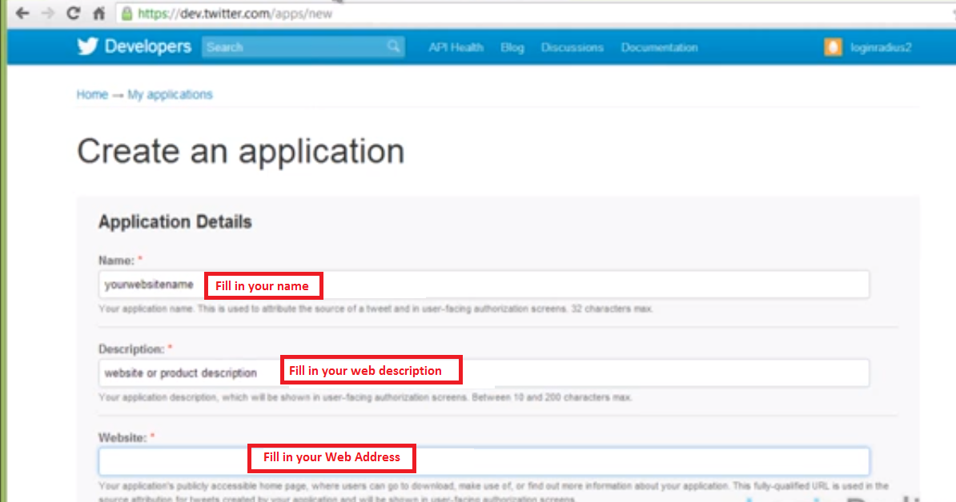The height and width of the screenshot is (502, 956).
Task: Click into the Description input field
Action: coord(484,373)
